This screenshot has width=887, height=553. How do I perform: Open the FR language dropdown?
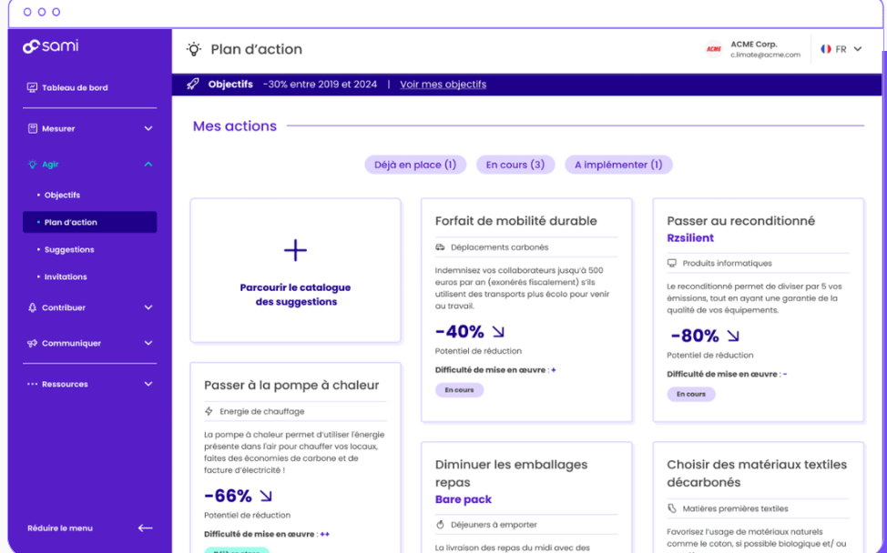pyautogui.click(x=843, y=49)
